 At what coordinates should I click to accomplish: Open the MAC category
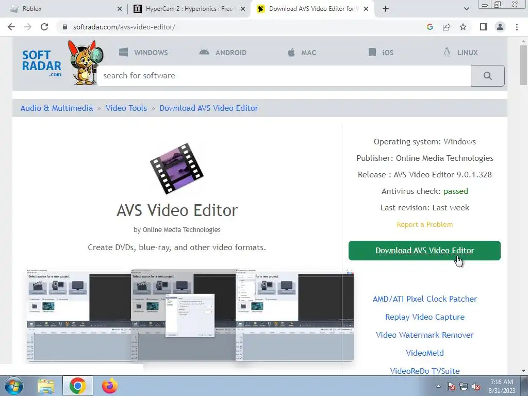tap(302, 53)
